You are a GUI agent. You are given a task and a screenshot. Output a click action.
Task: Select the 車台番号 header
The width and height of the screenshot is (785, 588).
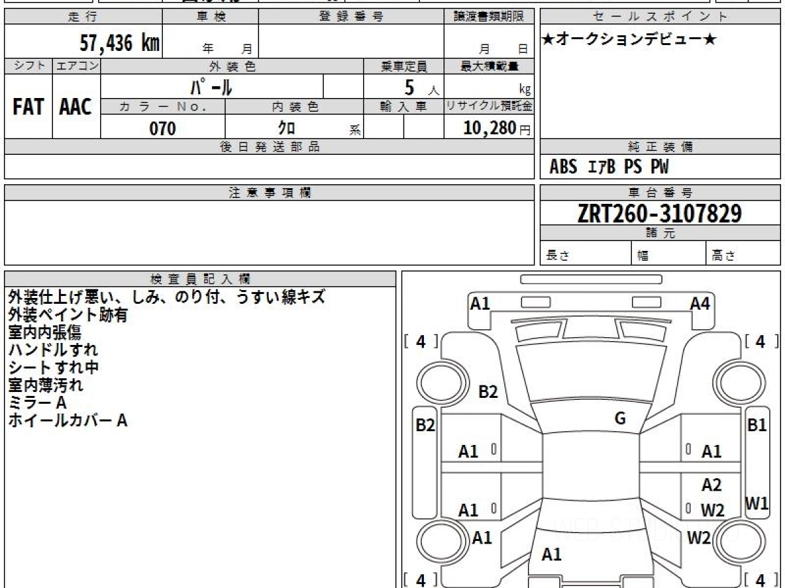661,193
